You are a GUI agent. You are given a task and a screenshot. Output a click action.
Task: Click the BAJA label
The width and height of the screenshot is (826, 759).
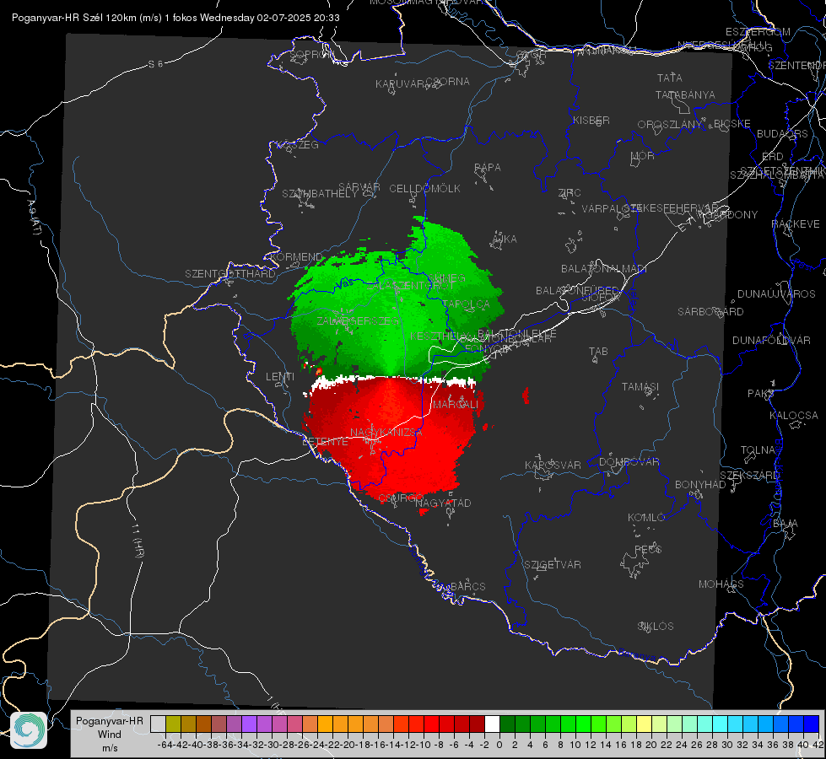point(786,524)
